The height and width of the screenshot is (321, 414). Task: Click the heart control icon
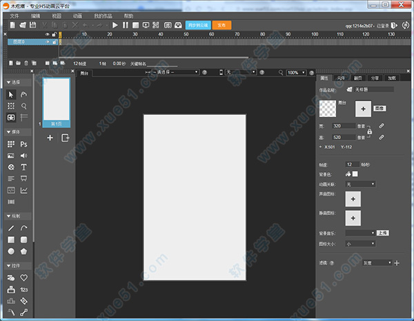[23, 278]
